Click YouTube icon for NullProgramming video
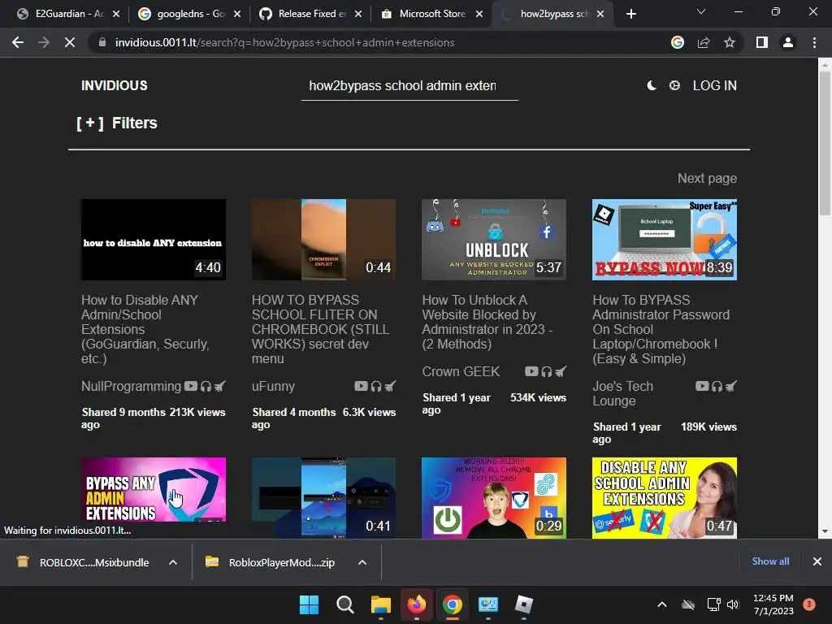Image resolution: width=832 pixels, height=624 pixels. click(190, 386)
